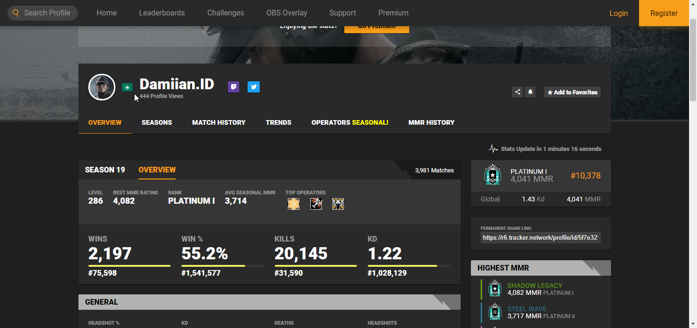This screenshot has height=328, width=697.
Task: Add Damiian.ID to Favorites
Action: click(x=572, y=92)
